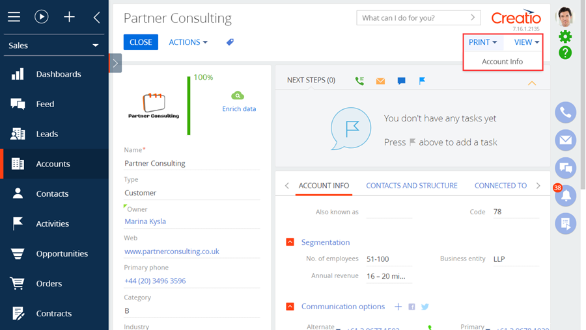This screenshot has width=586, height=330.
Task: Open the Accounts section
Action: coord(54,164)
